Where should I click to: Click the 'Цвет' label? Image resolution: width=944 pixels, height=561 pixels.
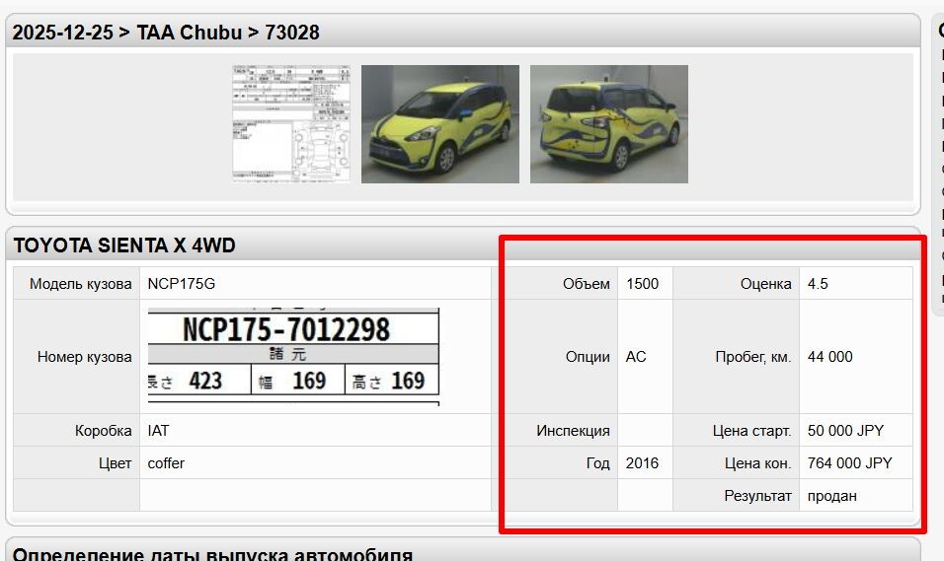(x=115, y=463)
